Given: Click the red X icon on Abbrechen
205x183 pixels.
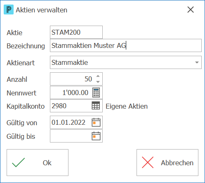Looking at the screenshot, I should 148,162.
